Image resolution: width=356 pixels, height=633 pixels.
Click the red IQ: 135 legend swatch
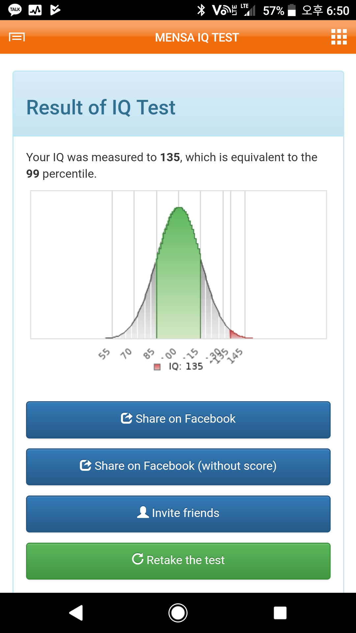click(x=157, y=367)
